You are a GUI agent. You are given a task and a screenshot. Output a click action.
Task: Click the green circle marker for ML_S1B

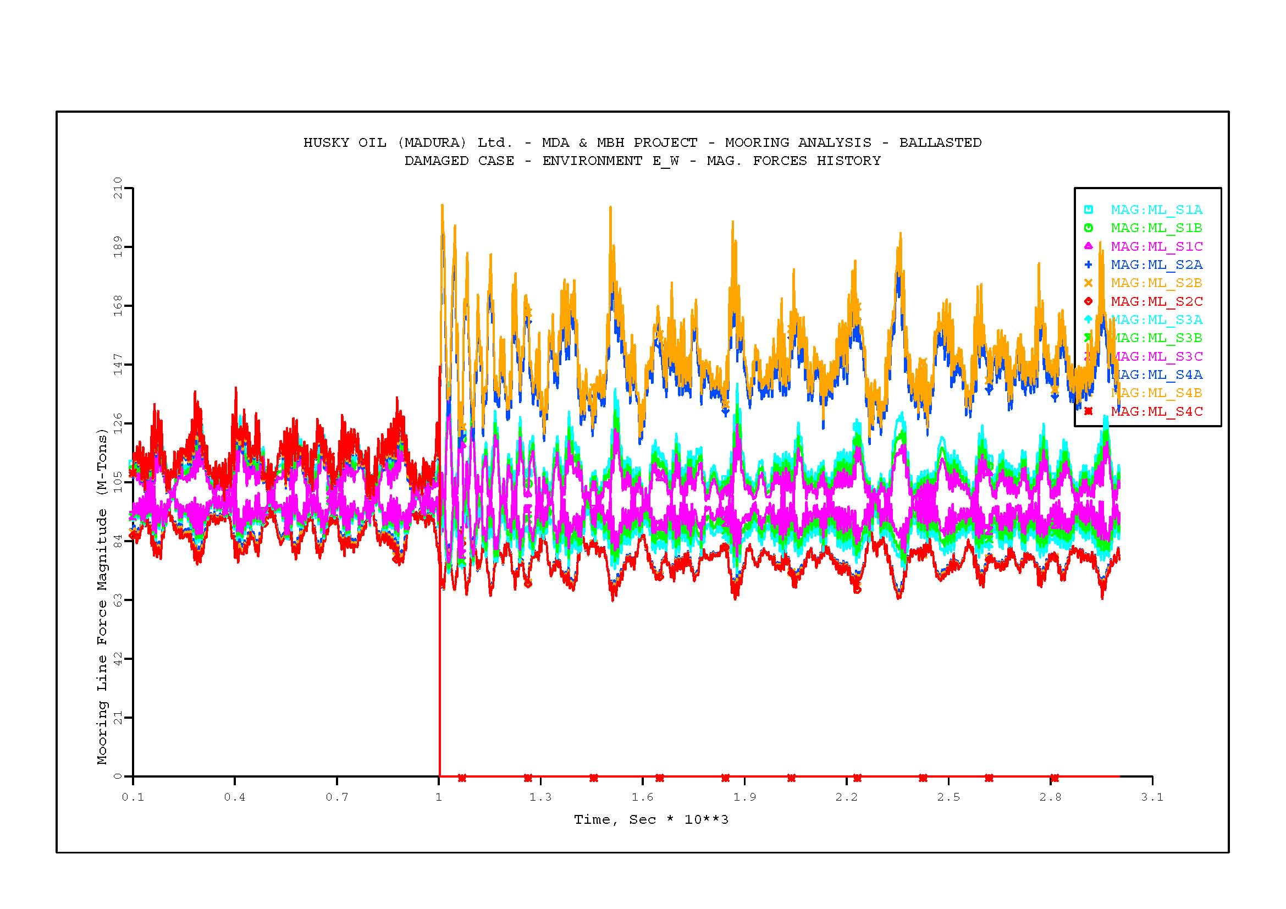click(x=1088, y=228)
